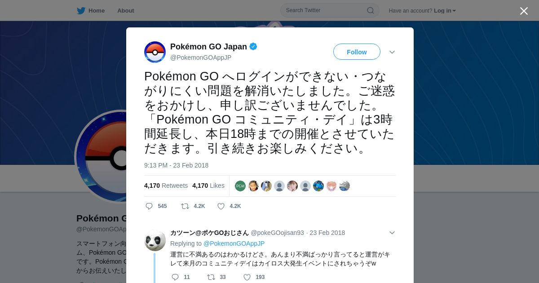Retweet the main tweet with 4.2K retweets
This screenshot has height=283, width=539.
pos(185,206)
